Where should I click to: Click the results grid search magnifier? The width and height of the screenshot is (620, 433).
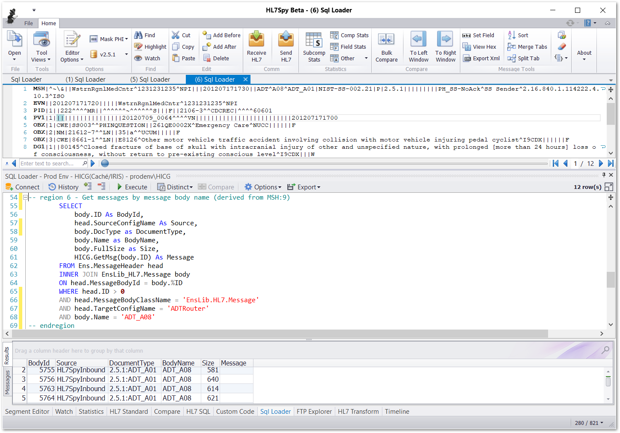(x=605, y=350)
